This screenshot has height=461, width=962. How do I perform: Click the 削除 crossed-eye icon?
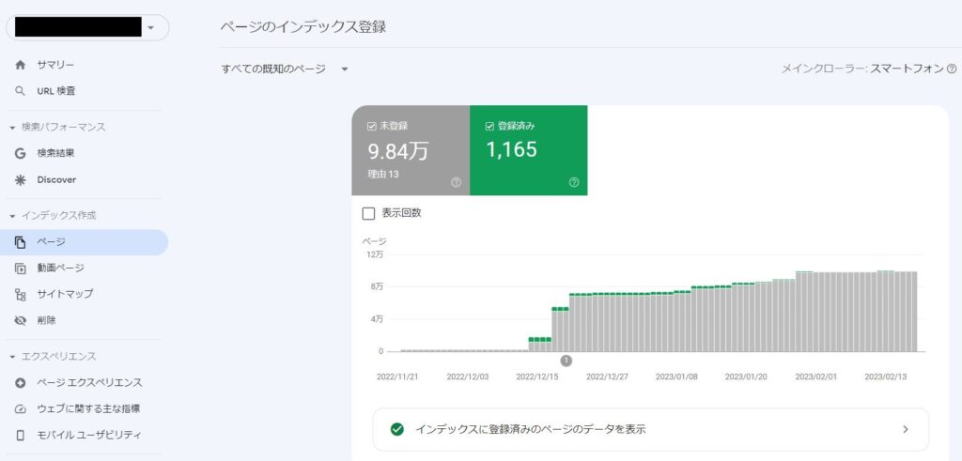[21, 320]
